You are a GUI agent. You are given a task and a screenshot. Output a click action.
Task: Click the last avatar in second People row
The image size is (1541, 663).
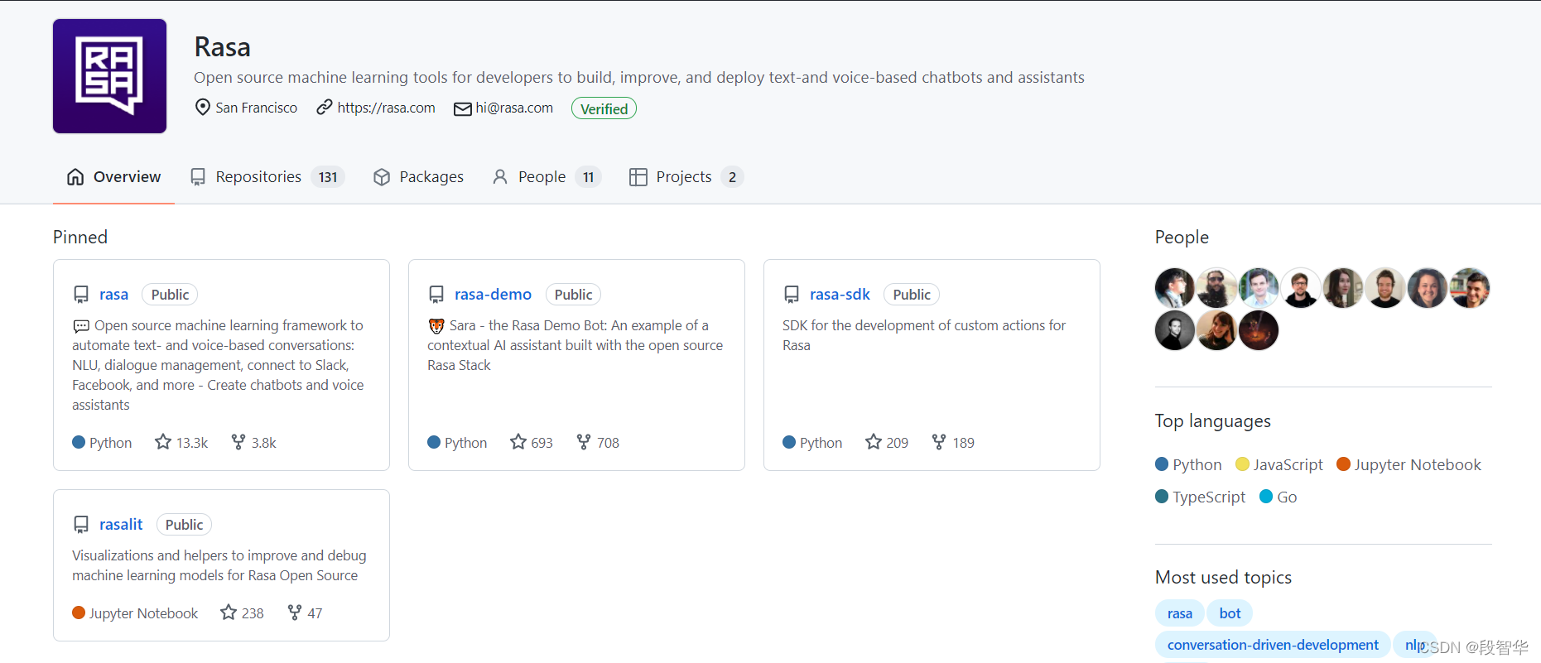coord(1259,330)
